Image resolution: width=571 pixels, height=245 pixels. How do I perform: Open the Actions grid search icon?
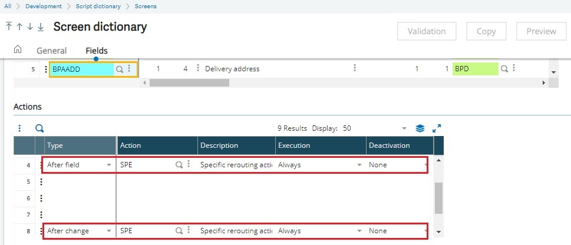coord(39,128)
